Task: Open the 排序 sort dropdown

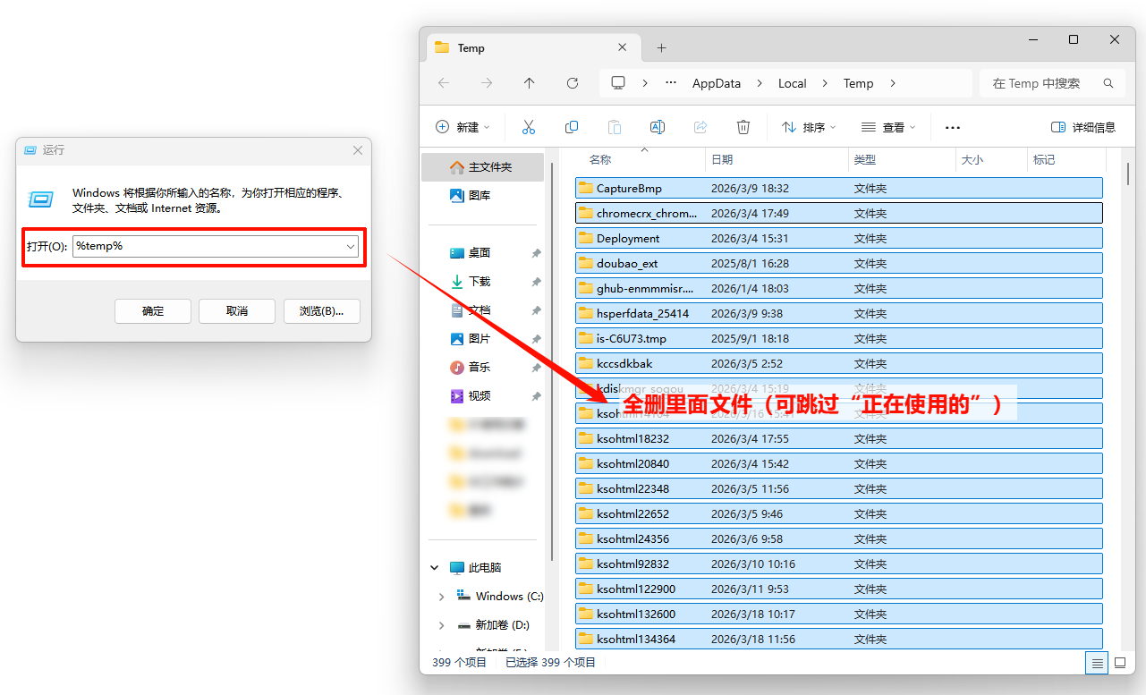Action: click(809, 127)
